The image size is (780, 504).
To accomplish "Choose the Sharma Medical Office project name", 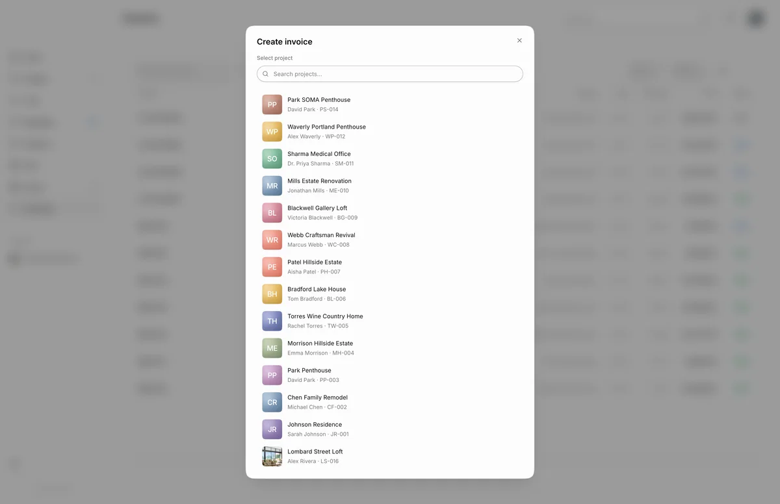I will coord(319,154).
